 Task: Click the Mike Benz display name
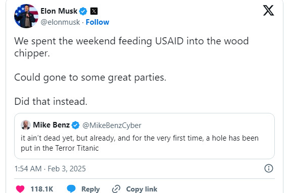coord(51,125)
